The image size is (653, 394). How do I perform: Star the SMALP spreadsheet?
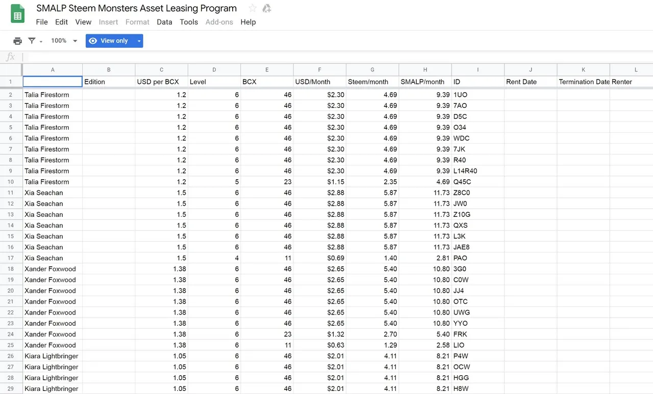click(253, 8)
